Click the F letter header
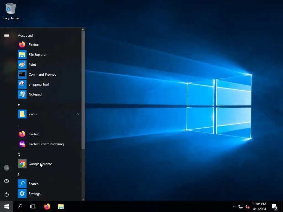Viewport: 283px width, 212px height. (x=18, y=125)
